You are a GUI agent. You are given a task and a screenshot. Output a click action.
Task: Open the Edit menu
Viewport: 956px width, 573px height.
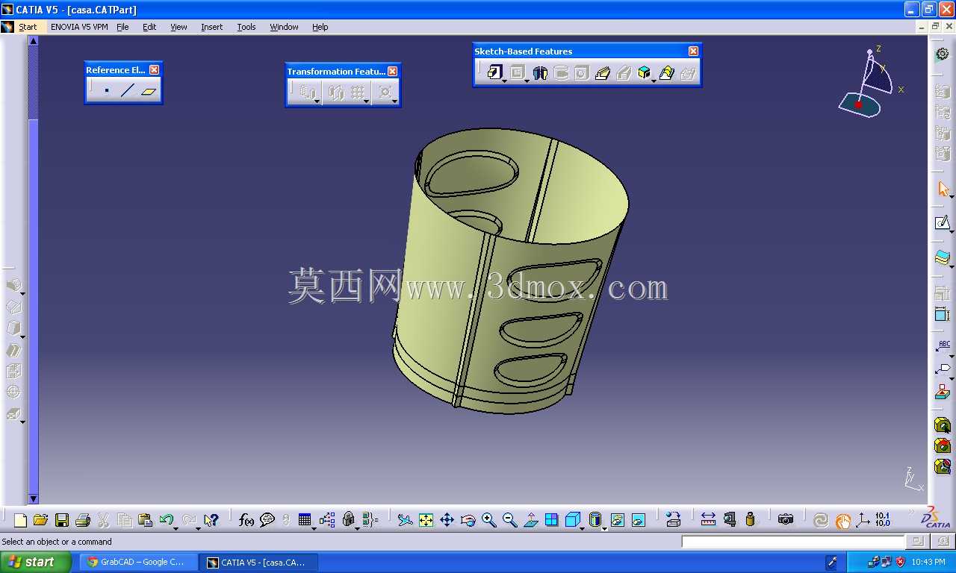(x=149, y=27)
